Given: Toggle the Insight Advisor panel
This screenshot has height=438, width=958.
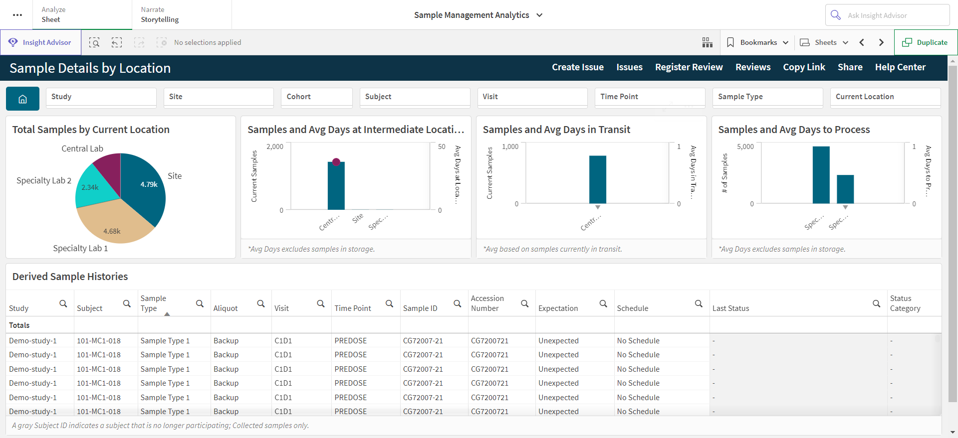Looking at the screenshot, I should [x=41, y=42].
